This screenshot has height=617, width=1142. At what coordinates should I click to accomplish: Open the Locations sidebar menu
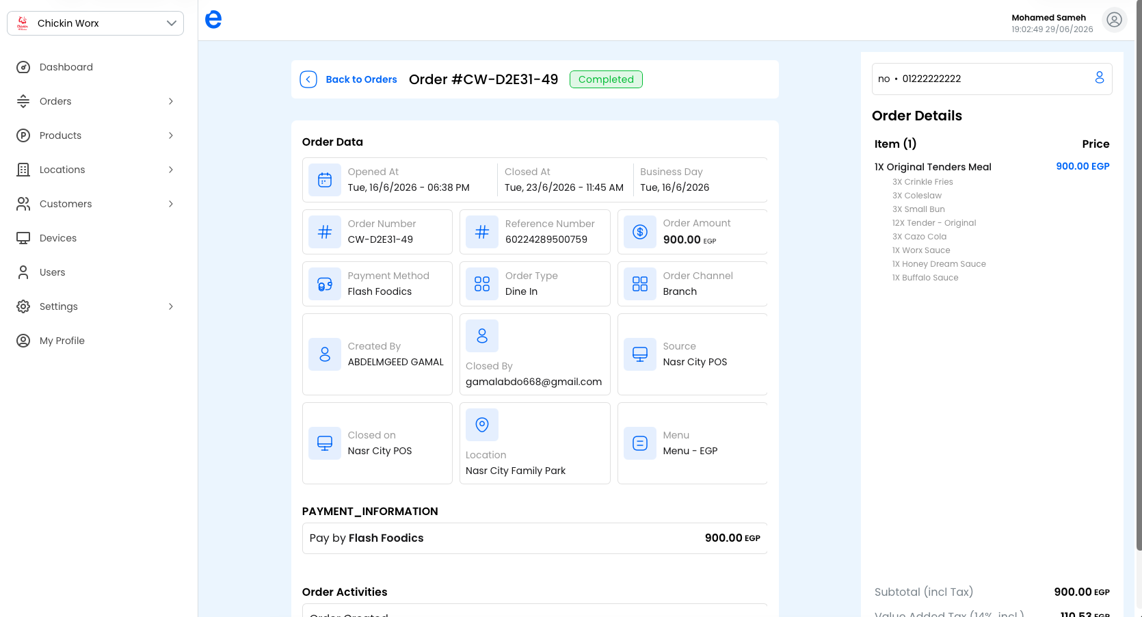62,170
